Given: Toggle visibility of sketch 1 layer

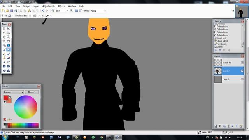Looking at the screenshot, I should [242, 71].
